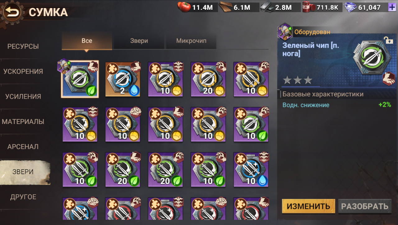Open РЕСУРСЫ category in sidebar
398x225 pixels.
point(23,46)
